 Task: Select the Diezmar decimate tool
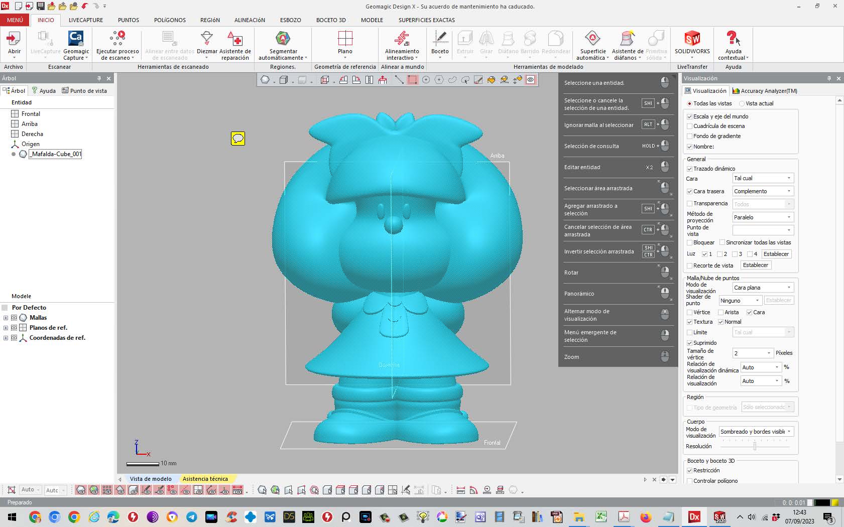tap(207, 45)
